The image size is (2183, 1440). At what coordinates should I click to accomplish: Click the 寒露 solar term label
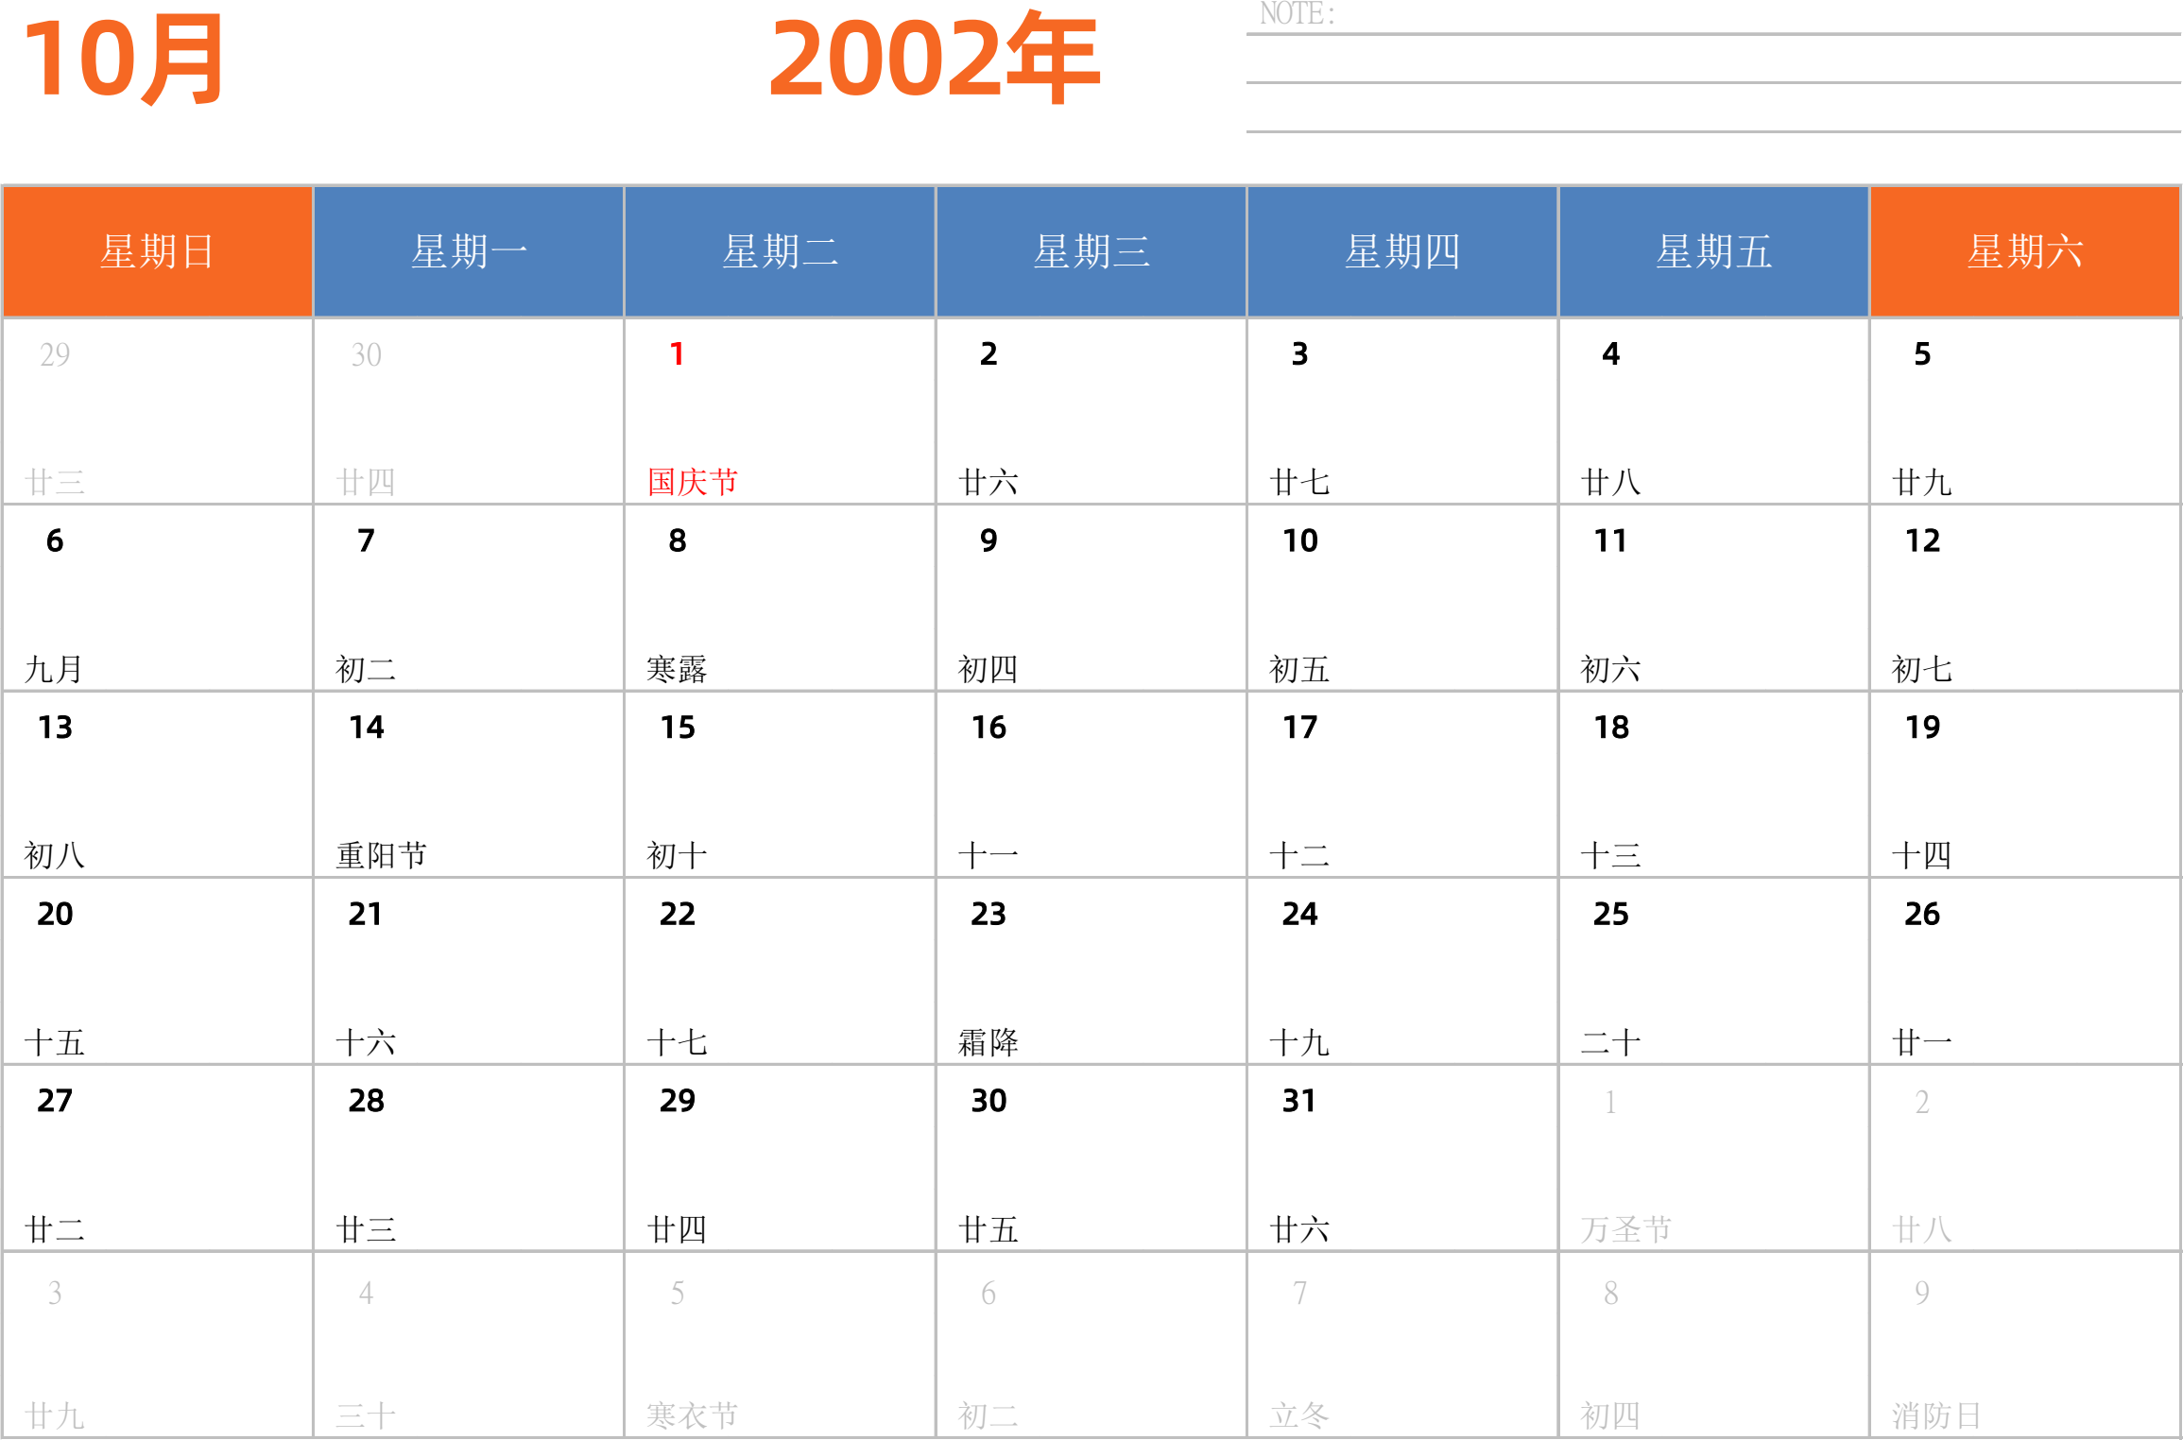[x=677, y=669]
